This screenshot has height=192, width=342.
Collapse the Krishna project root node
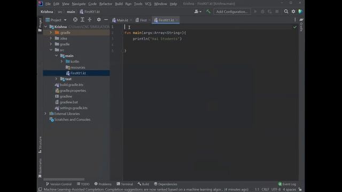tap(45, 27)
